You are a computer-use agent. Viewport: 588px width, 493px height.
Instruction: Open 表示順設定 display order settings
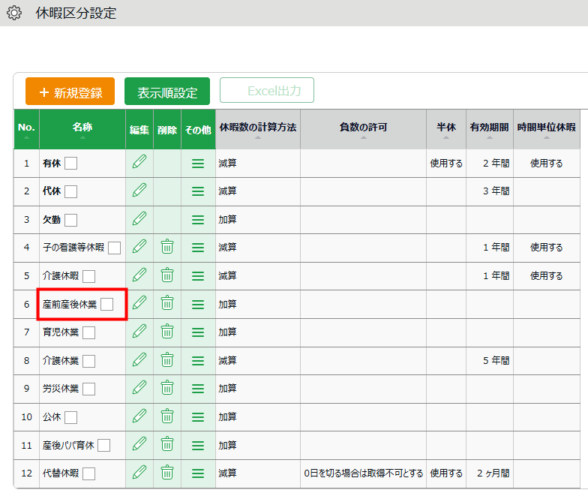click(x=167, y=92)
